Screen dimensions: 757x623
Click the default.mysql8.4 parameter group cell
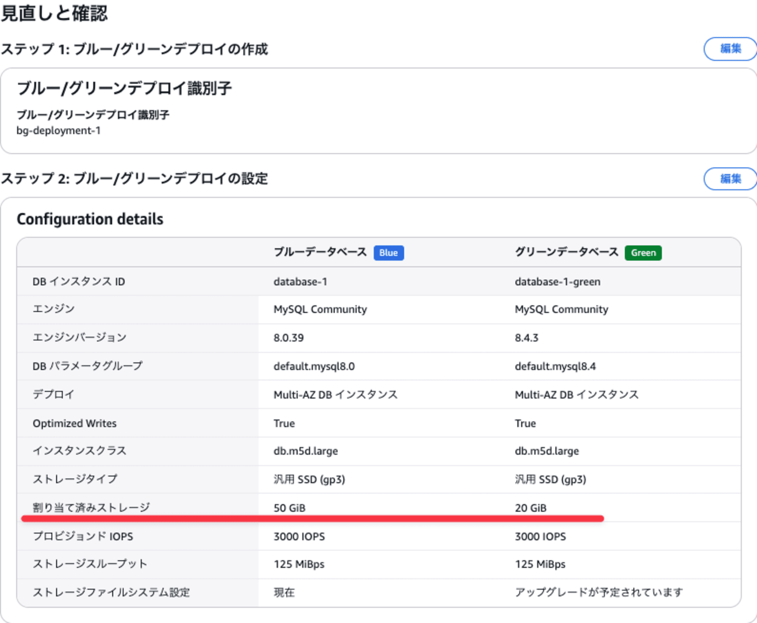click(555, 366)
